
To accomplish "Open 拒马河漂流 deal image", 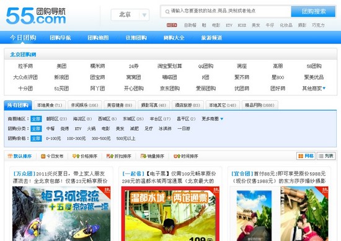I will click(61, 214).
